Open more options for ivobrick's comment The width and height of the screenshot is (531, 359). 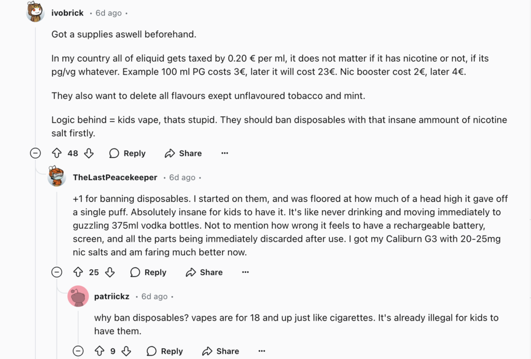point(224,153)
